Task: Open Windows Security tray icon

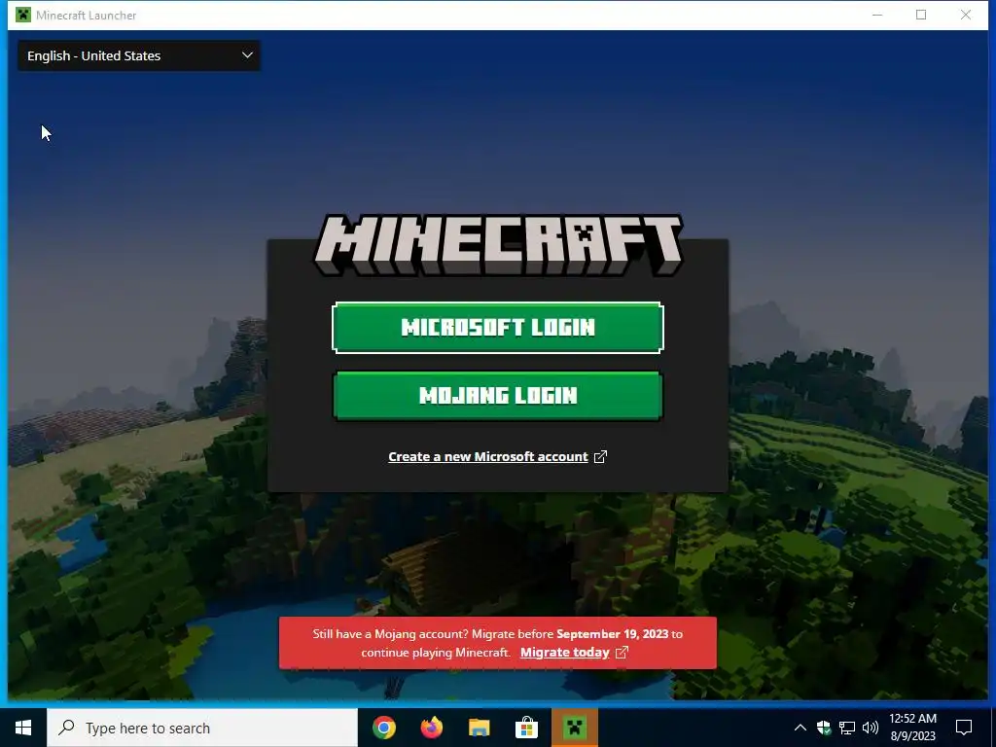Action: click(x=824, y=728)
